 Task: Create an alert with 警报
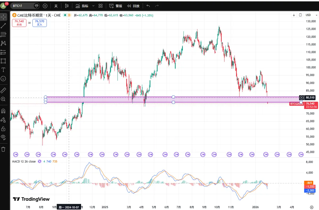pos(116,6)
